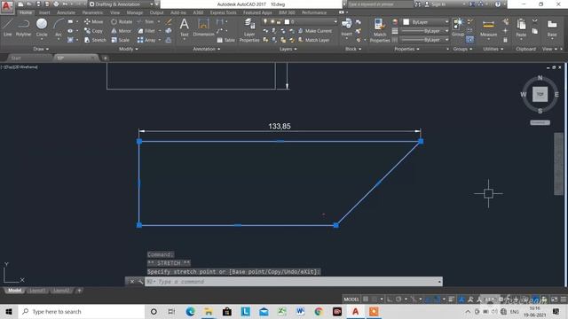The height and width of the screenshot is (319, 568).
Task: Activate the Array command
Action: pyautogui.click(x=146, y=40)
